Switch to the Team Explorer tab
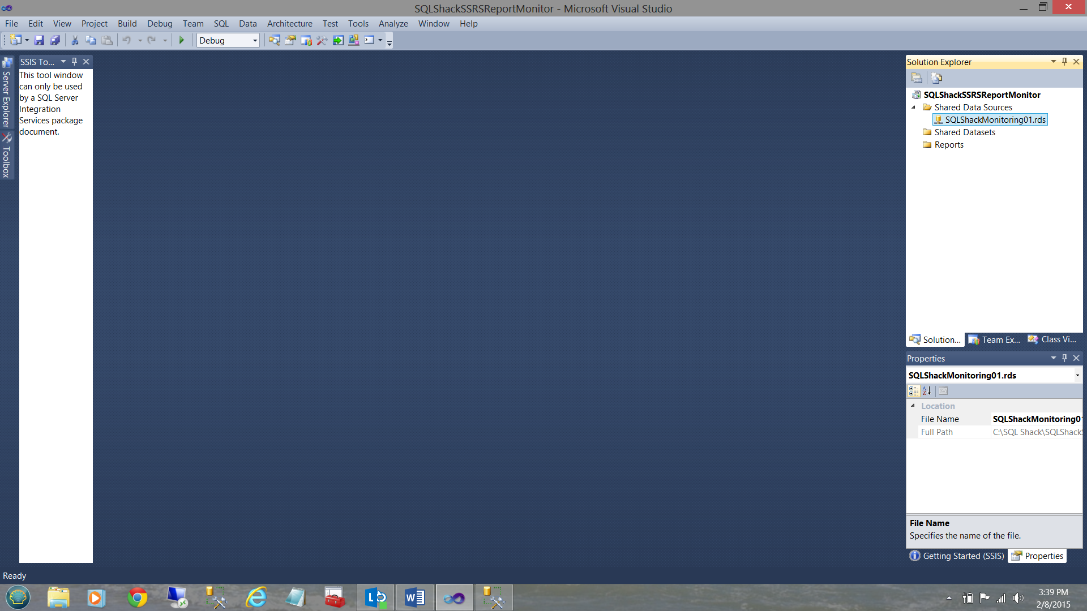1087x611 pixels. coord(995,340)
